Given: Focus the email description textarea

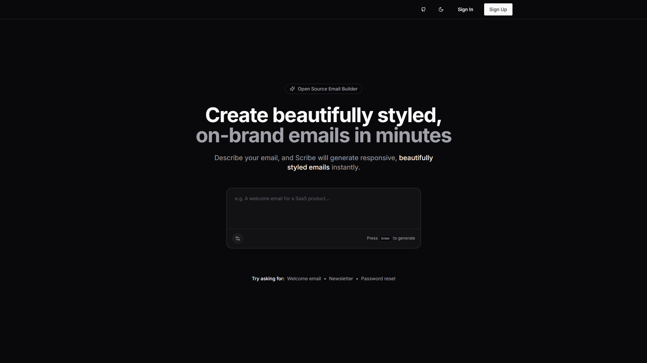Looking at the screenshot, I should (x=323, y=208).
